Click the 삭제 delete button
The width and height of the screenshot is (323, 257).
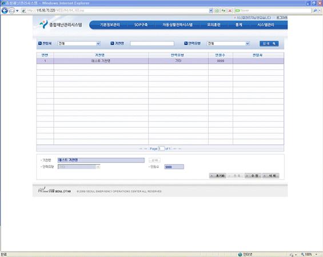click(270, 176)
